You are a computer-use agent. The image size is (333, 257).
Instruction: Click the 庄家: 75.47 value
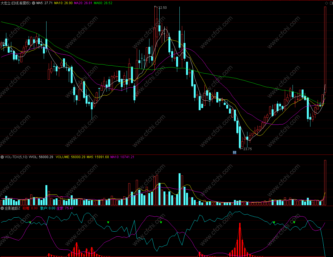point(65,208)
